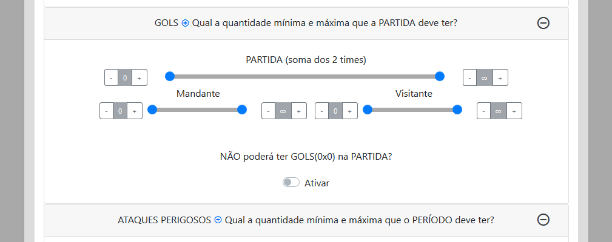612x242 pixels.
Task: Decrease Visitante minimum goals
Action: pos(323,111)
